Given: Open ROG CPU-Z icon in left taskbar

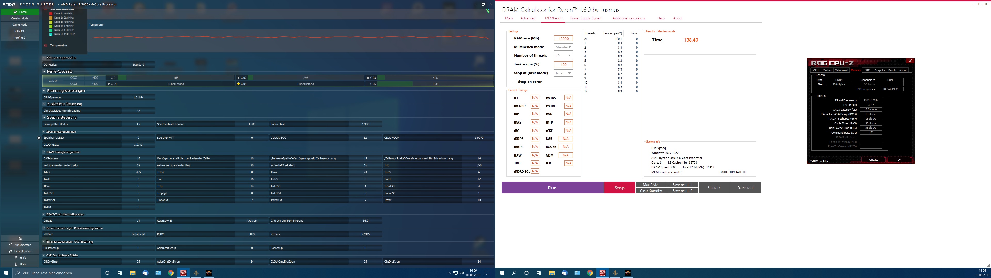Looking at the screenshot, I should (183, 273).
